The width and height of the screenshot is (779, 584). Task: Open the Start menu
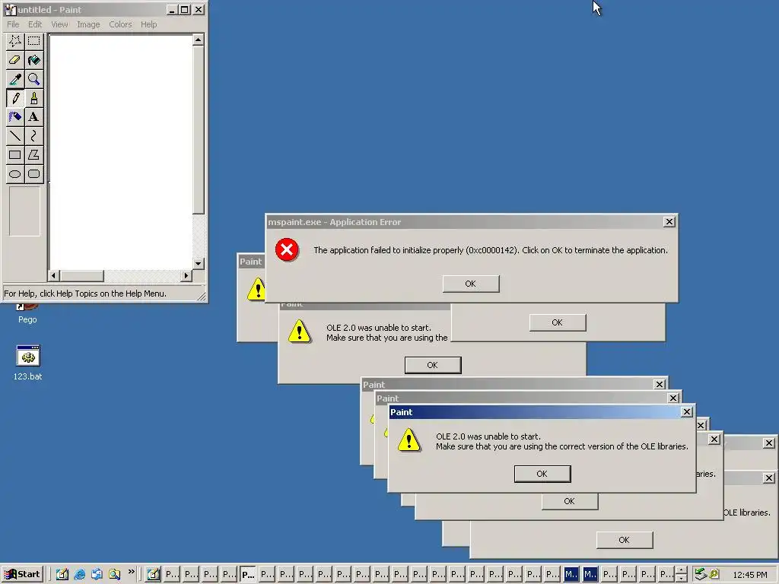tap(23, 574)
